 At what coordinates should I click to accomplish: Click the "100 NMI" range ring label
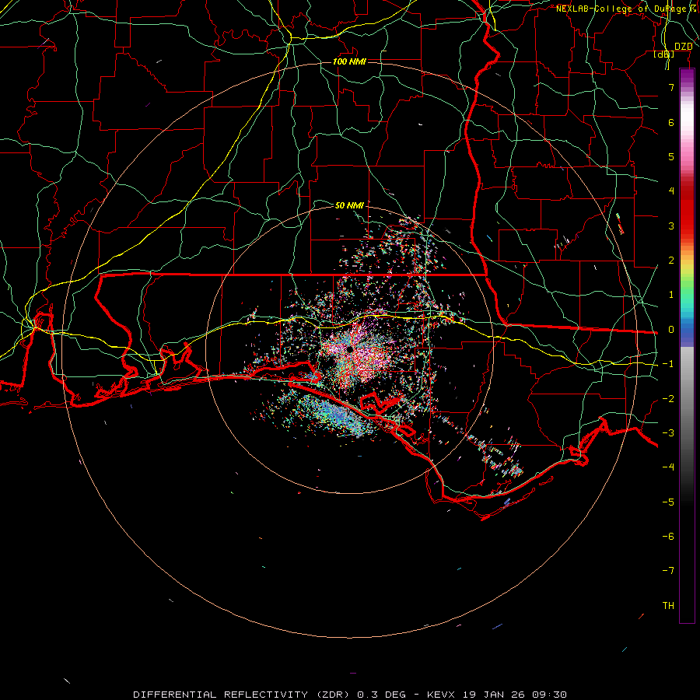349,61
